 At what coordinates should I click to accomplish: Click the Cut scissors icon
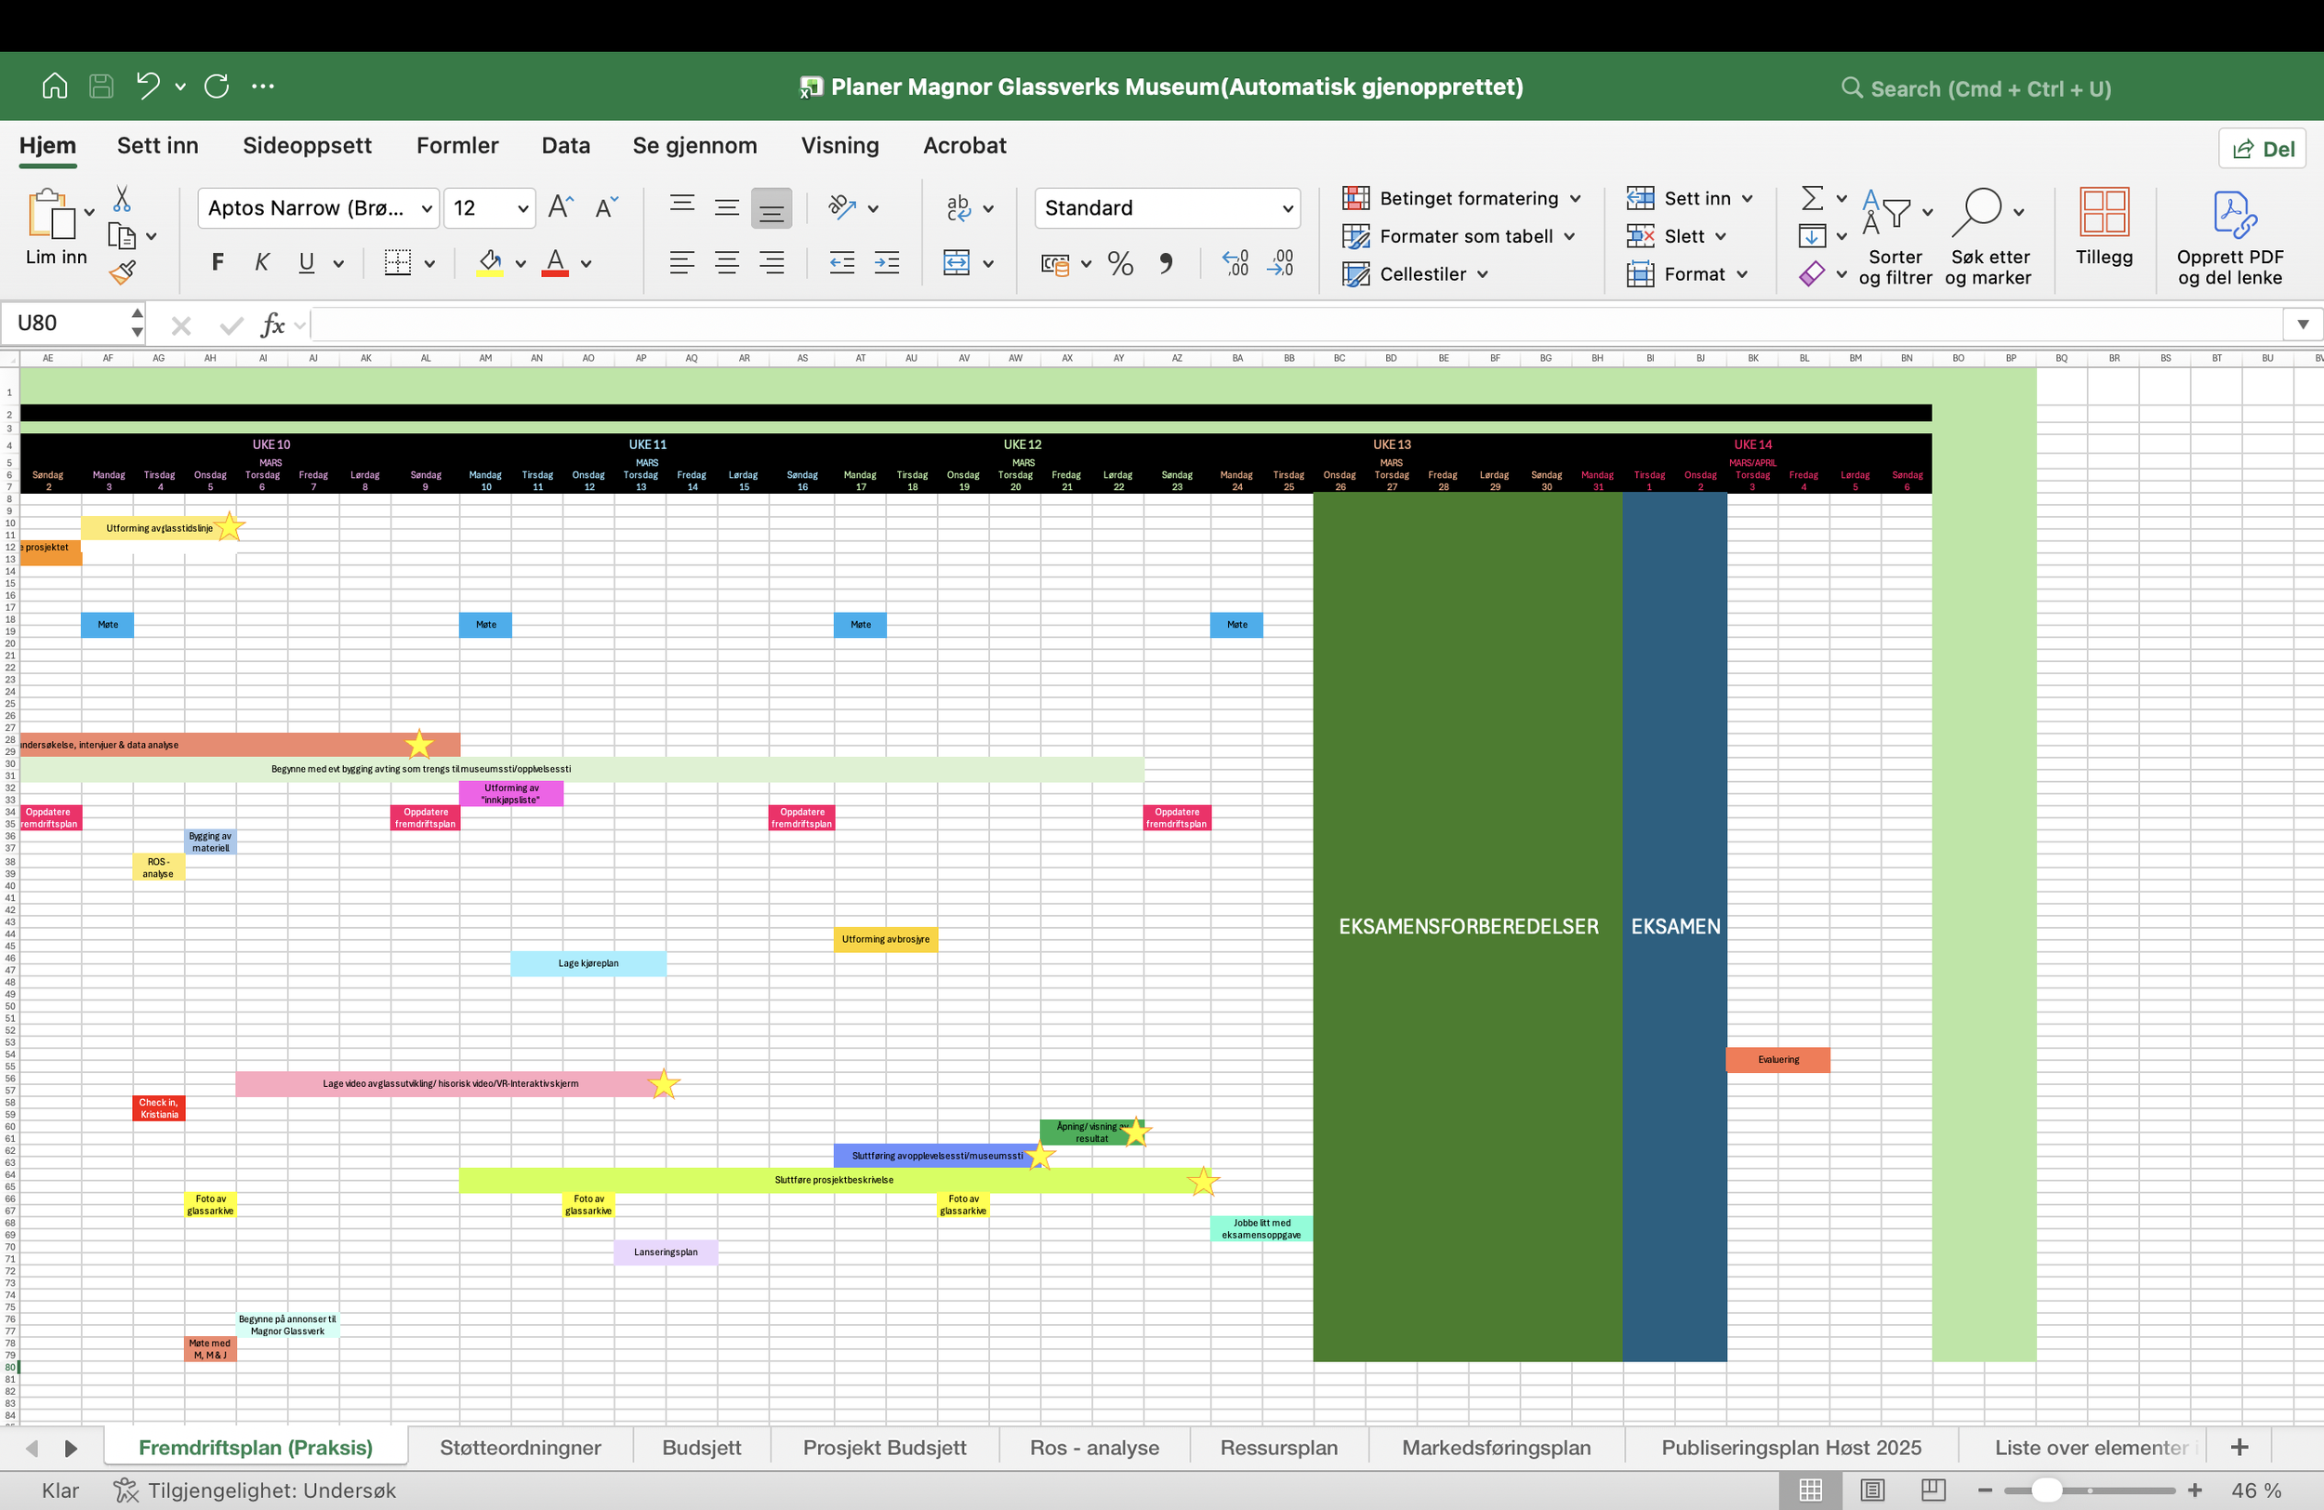tap(122, 199)
